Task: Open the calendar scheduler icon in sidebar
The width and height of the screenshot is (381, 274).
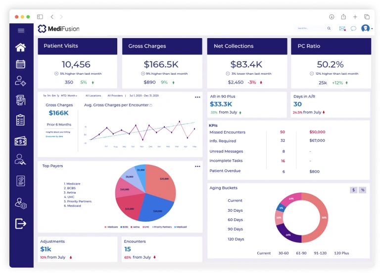Action: pyautogui.click(x=20, y=64)
